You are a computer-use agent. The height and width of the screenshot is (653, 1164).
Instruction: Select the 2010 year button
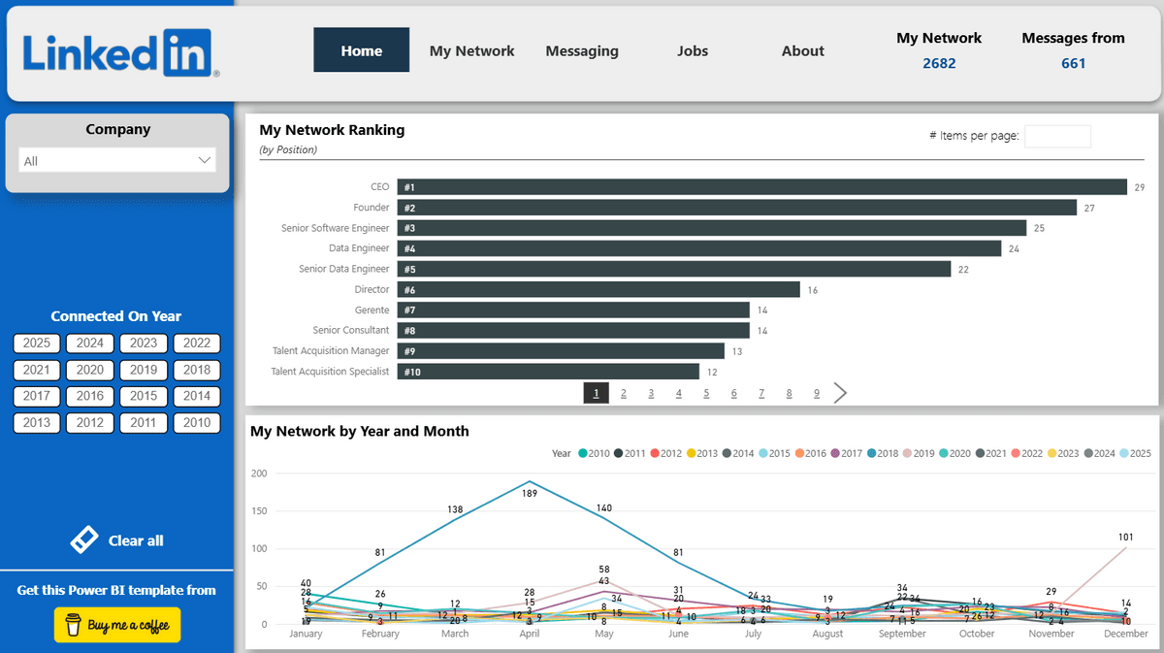(197, 423)
